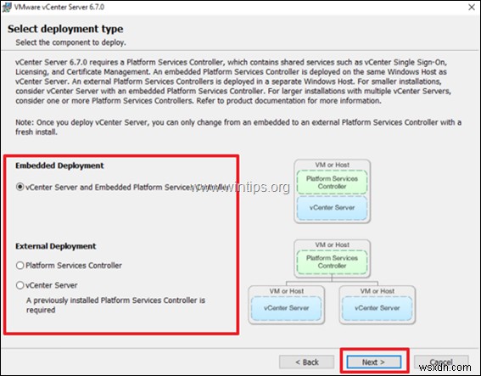Click the embedded diagram's green Platform Services Controller box
Image resolution: width=481 pixels, height=376 pixels.
(332, 182)
